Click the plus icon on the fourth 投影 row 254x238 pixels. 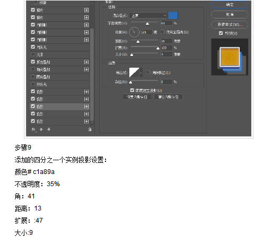[86, 114]
